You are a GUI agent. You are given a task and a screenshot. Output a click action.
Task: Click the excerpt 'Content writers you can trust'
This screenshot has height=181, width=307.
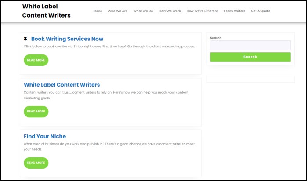(106, 95)
